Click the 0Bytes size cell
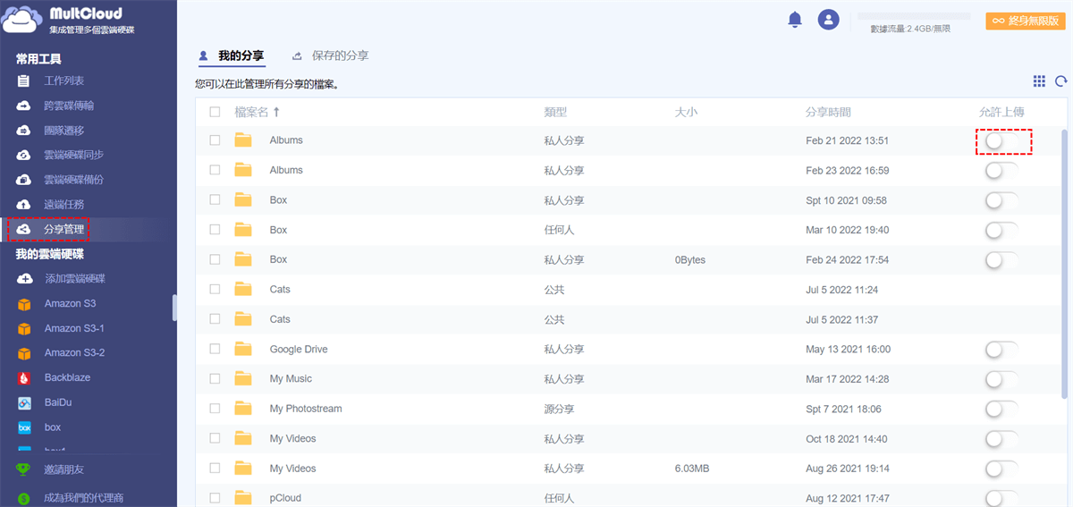The width and height of the screenshot is (1073, 507). coord(690,259)
